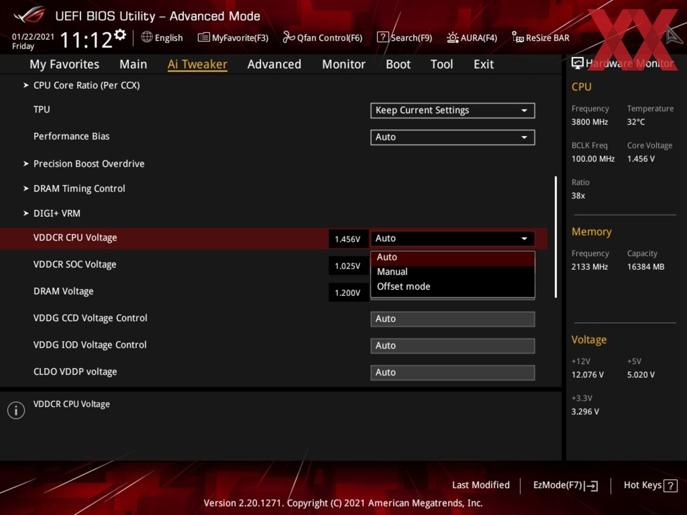Screen dimensions: 687x515
Task: Select the TPU row label
Action: pyautogui.click(x=41, y=110)
